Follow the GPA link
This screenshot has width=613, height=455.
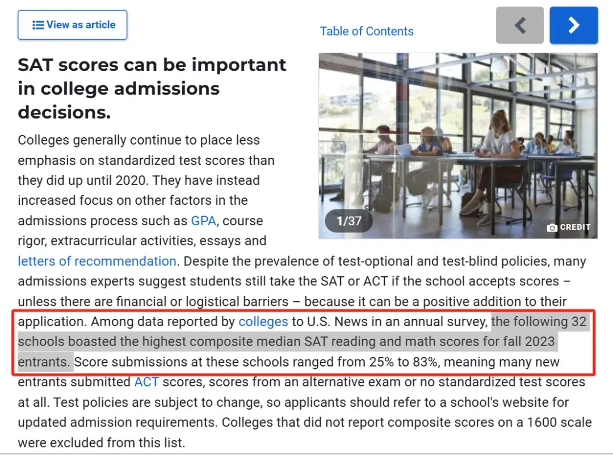click(x=203, y=221)
